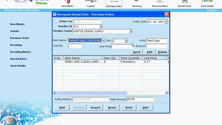Viewport: 222px width, 125px height.
Task: Expand the Vendor Id dropdown
Action: (x=101, y=26)
